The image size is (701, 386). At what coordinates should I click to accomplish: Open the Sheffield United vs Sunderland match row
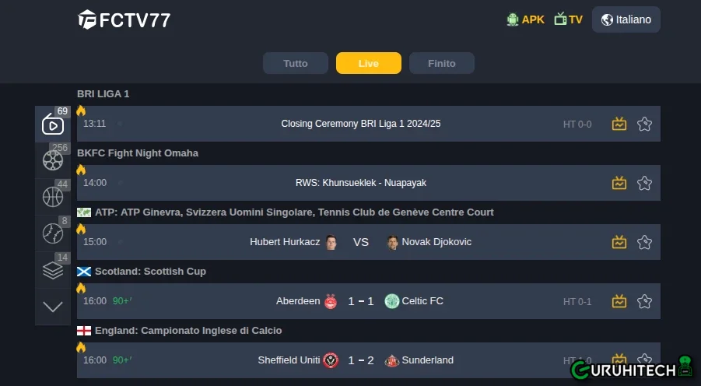[x=368, y=360]
